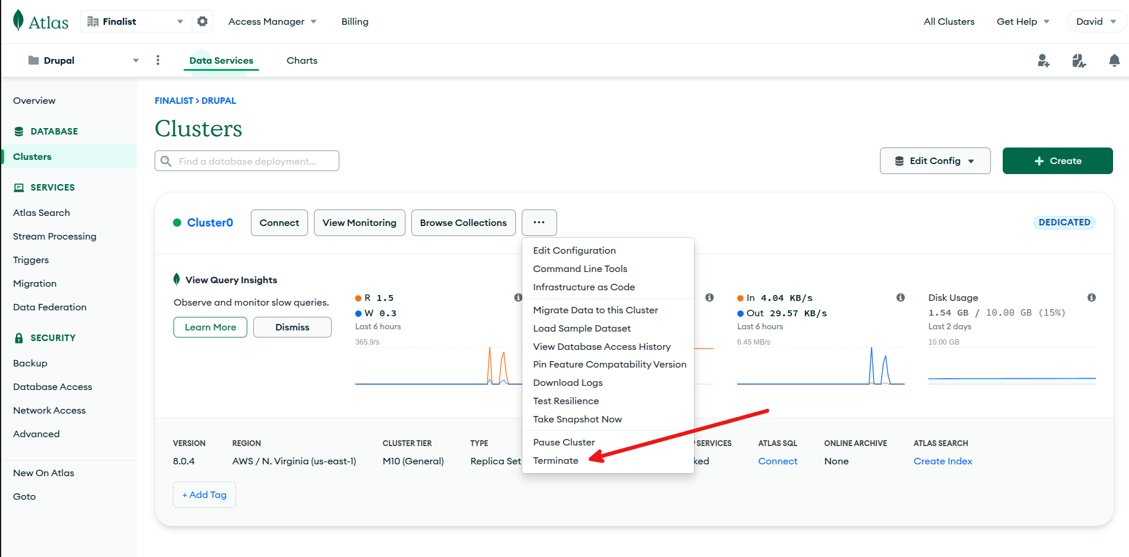This screenshot has width=1129, height=557.
Task: Click FINALIST in the breadcrumb
Action: point(174,100)
